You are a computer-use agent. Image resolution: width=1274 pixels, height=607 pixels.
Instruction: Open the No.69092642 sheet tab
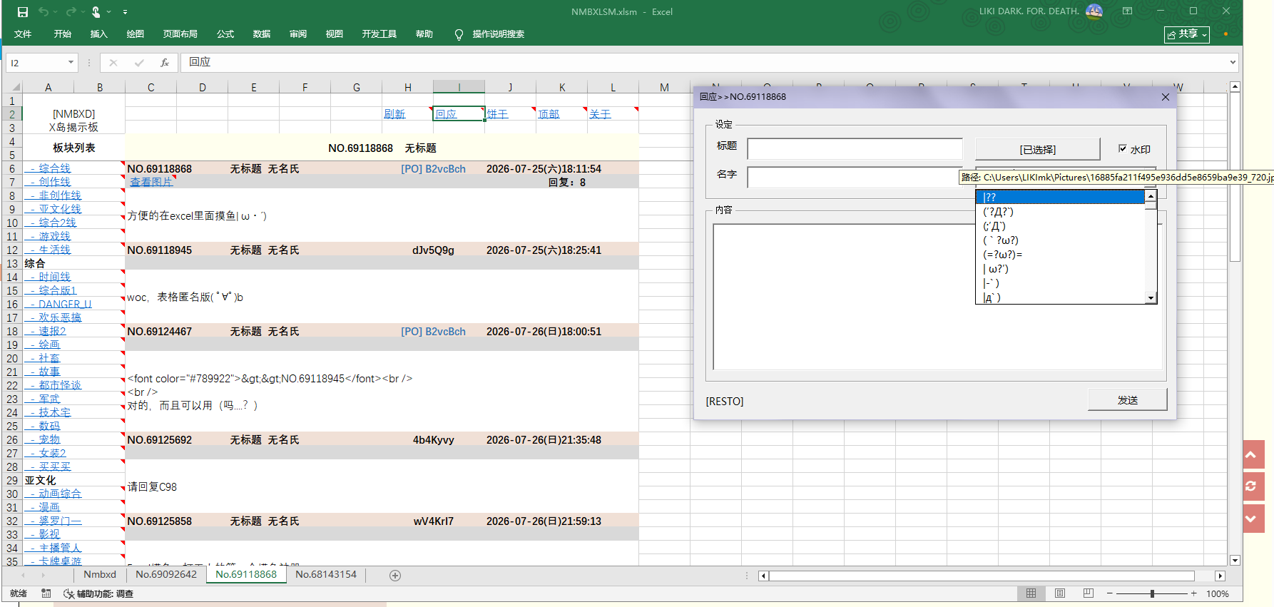click(166, 575)
